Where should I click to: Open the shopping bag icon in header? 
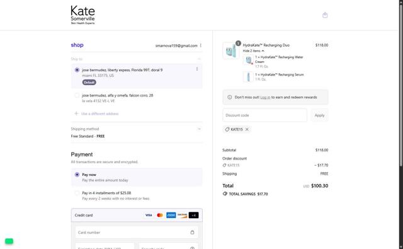pyautogui.click(x=325, y=15)
